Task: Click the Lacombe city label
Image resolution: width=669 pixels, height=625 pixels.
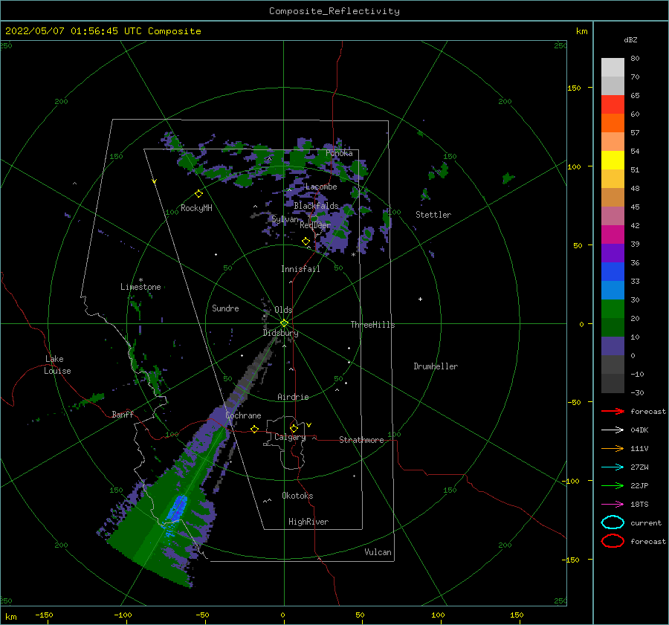Action: point(321,187)
